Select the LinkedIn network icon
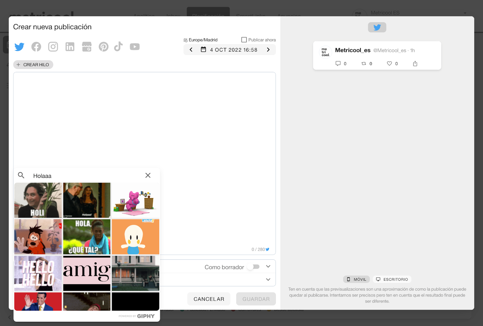483x326 pixels. [x=70, y=47]
